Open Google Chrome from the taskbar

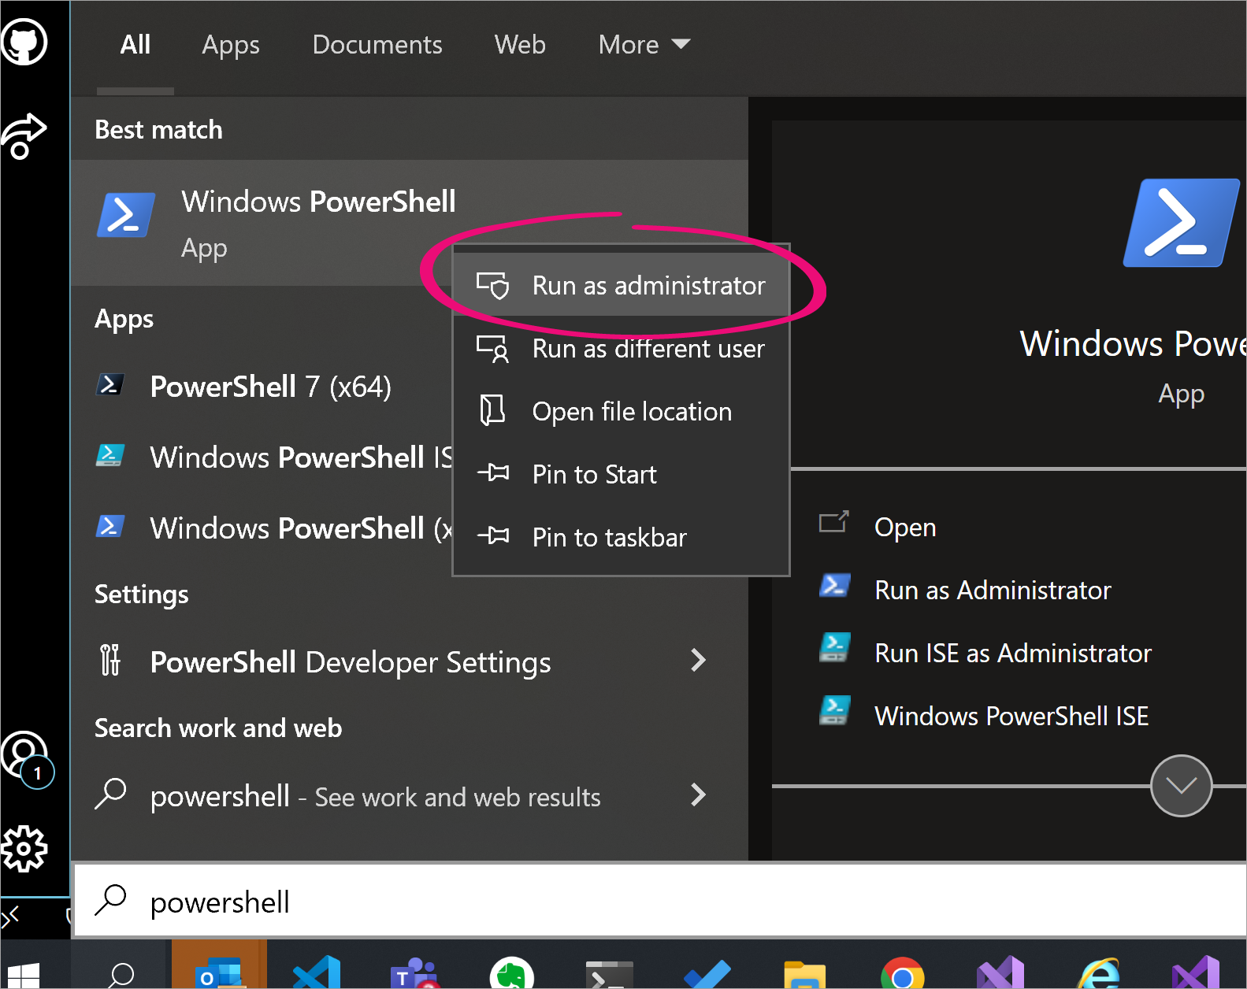click(902, 974)
